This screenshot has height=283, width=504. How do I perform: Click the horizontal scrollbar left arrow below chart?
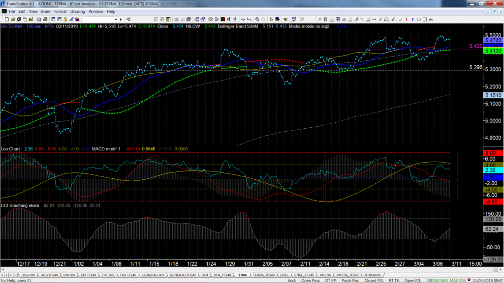click(3, 270)
